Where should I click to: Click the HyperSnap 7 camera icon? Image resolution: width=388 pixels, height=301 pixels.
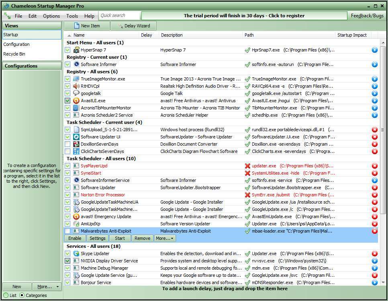coord(76,50)
